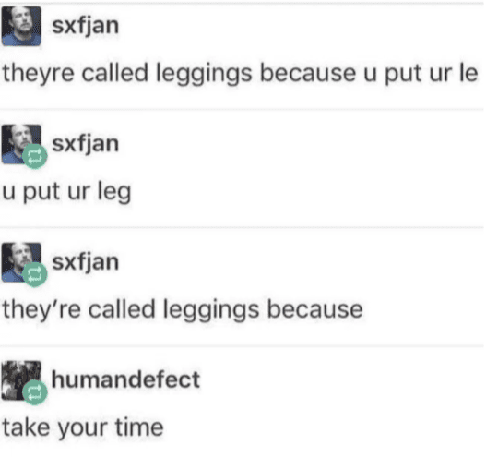The image size is (486, 457).
Task: Click the sxfjan username above "u put ur leg"
Action: (x=86, y=145)
